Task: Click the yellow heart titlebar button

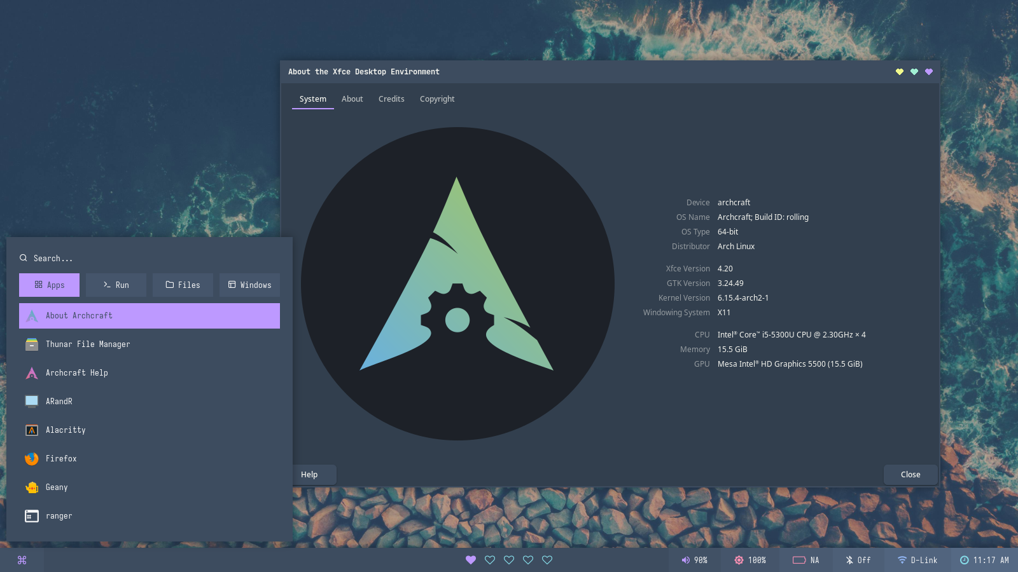Action: click(900, 72)
